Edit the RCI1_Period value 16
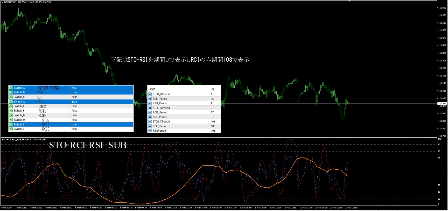The height and width of the screenshot is (211, 448). [x=212, y=99]
